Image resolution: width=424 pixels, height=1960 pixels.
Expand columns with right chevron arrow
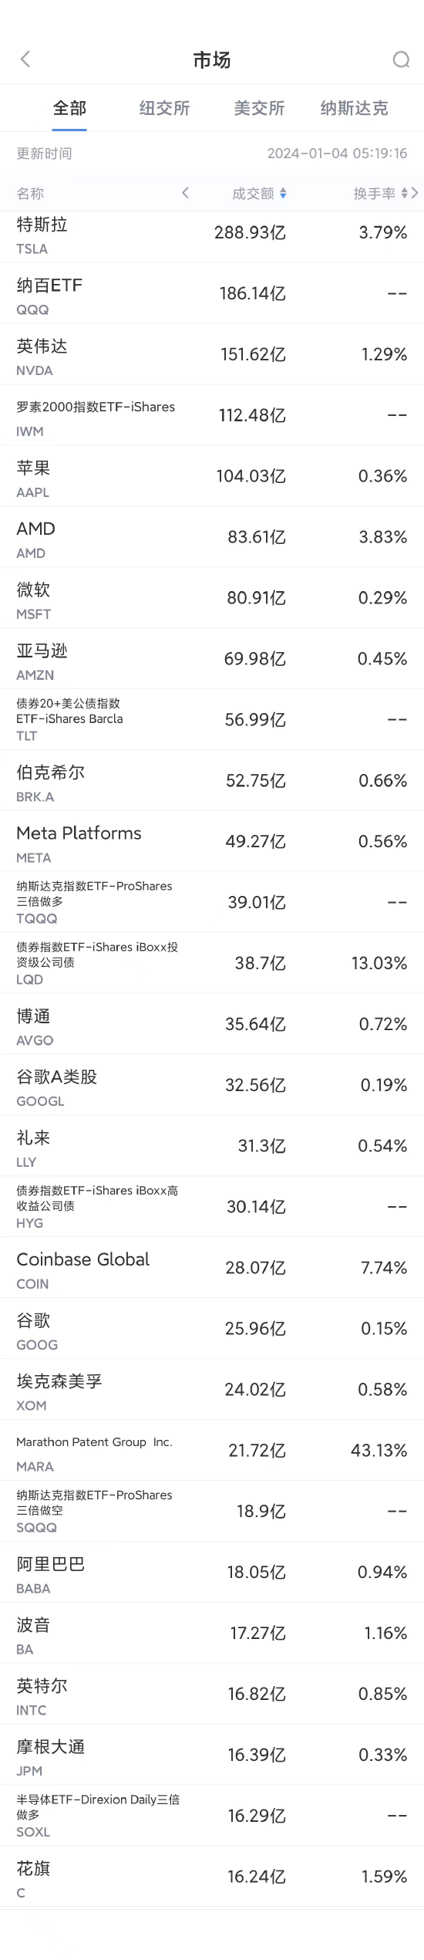(416, 193)
